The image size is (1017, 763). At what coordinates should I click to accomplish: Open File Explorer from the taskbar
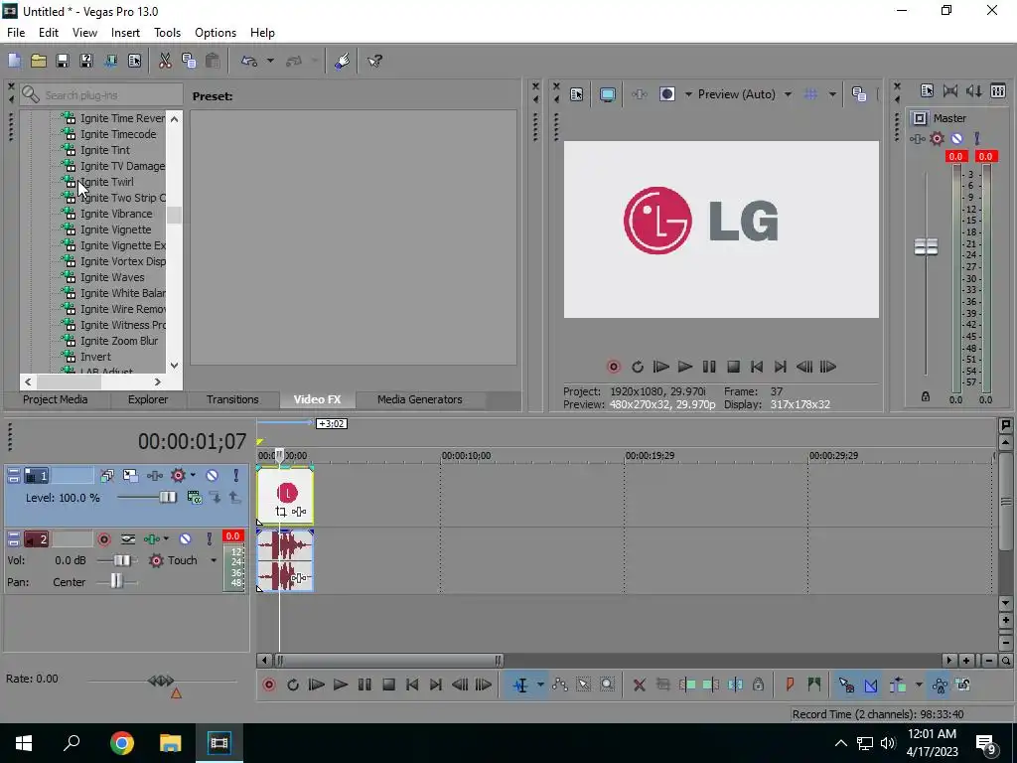click(171, 743)
